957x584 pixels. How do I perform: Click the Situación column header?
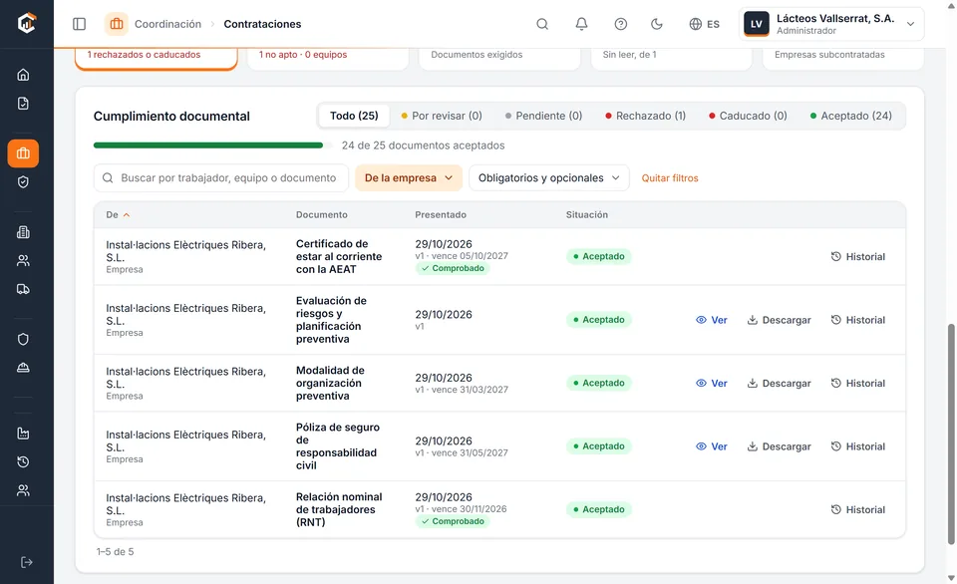pos(586,215)
